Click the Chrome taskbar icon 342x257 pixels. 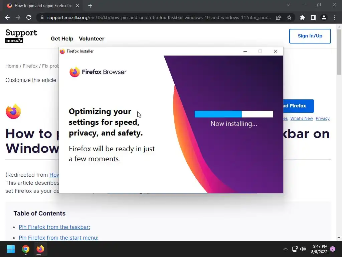click(x=25, y=249)
